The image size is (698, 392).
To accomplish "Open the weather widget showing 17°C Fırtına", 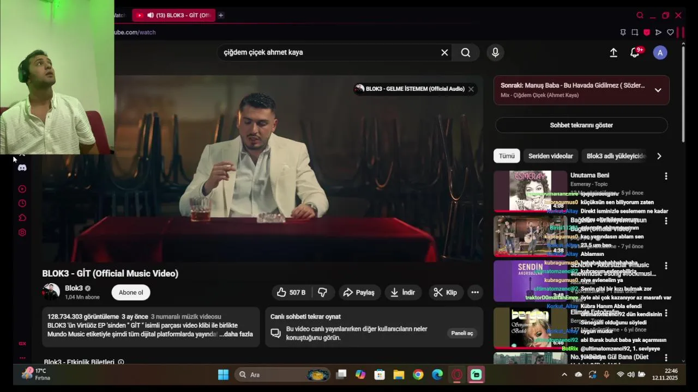I will (36, 374).
